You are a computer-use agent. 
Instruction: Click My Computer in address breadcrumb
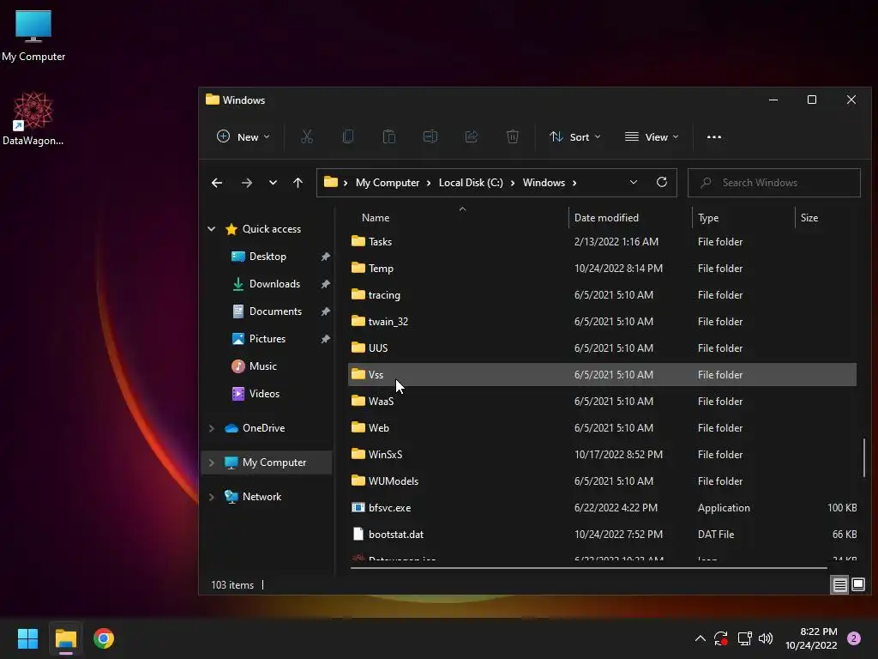pyautogui.click(x=388, y=183)
